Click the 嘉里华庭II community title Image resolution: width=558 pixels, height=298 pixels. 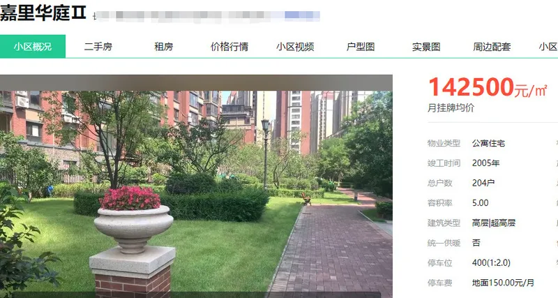(43, 13)
